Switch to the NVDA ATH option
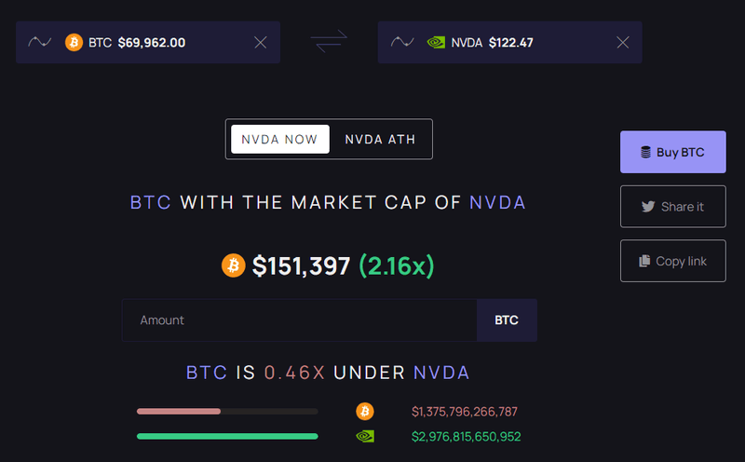Screen dimensions: 745x462 380,139
